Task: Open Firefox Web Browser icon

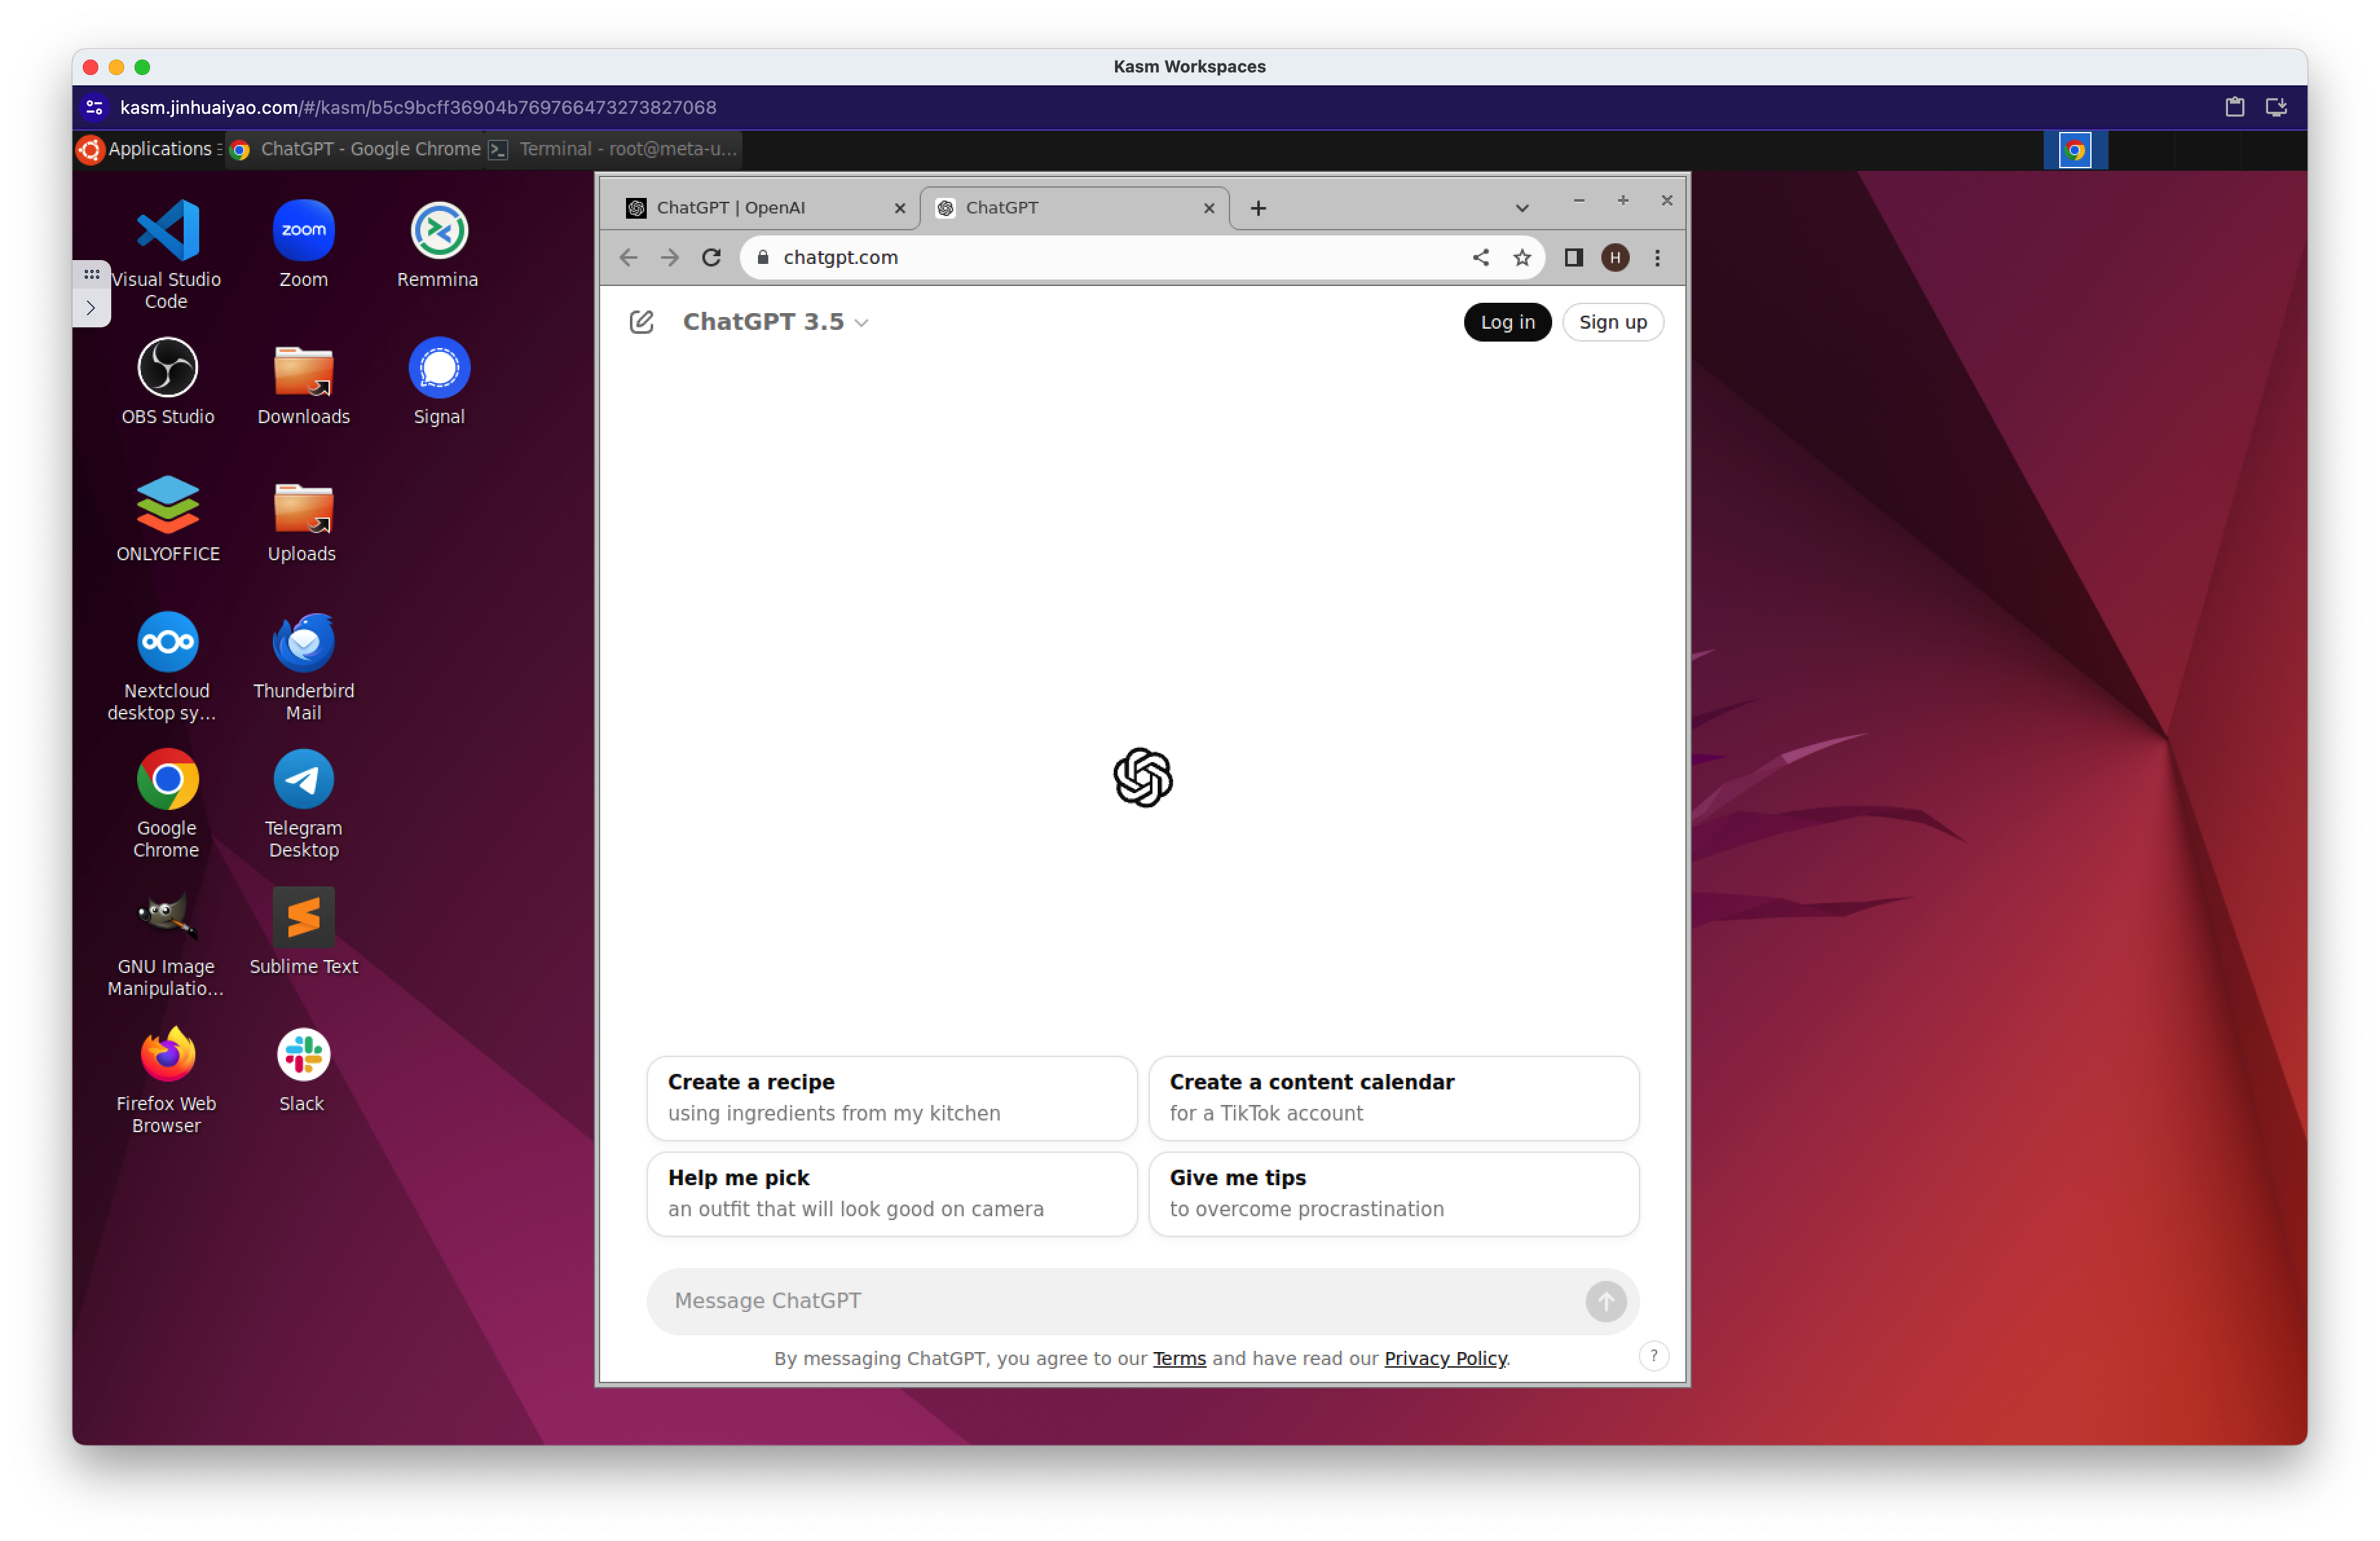Action: (166, 1079)
